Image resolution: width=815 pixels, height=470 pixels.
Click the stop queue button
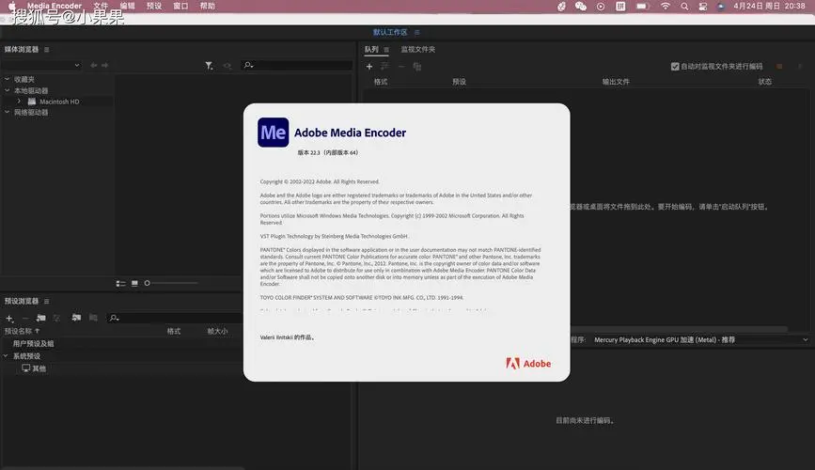point(779,67)
